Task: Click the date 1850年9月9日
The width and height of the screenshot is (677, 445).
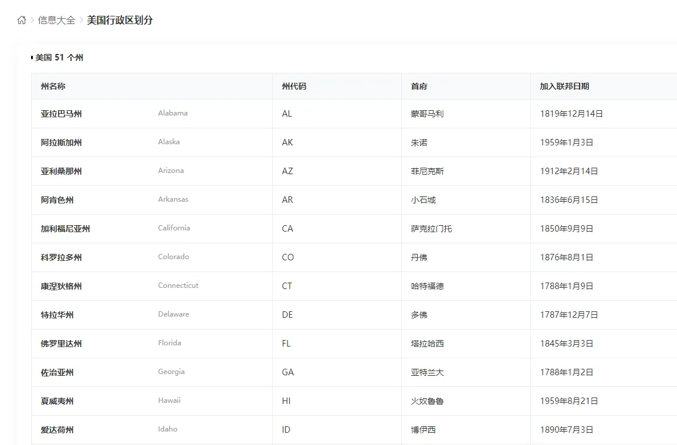Action: (x=567, y=229)
